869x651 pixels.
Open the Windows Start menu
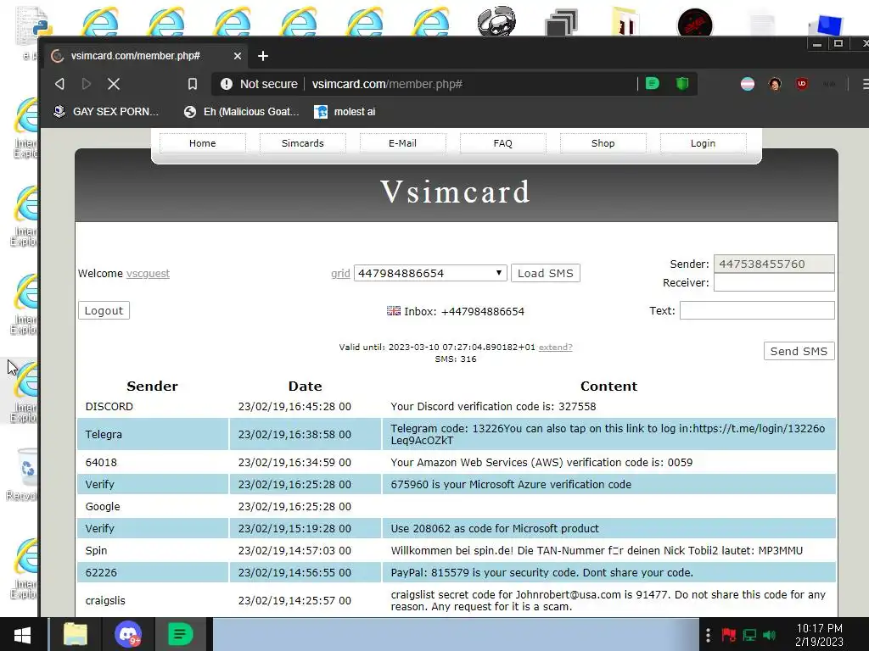coord(22,635)
